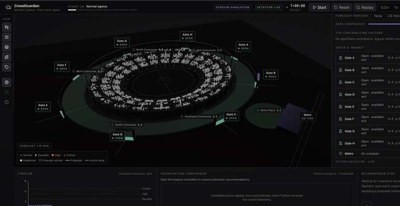400x206 pixels.
Task: Click the Elevated legend entry
Action: [x=42, y=155]
